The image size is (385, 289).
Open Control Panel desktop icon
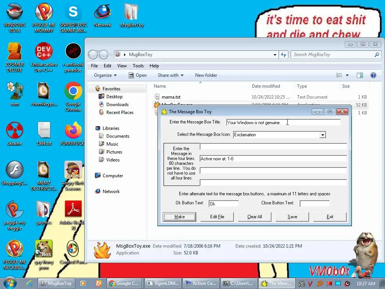pos(73,252)
